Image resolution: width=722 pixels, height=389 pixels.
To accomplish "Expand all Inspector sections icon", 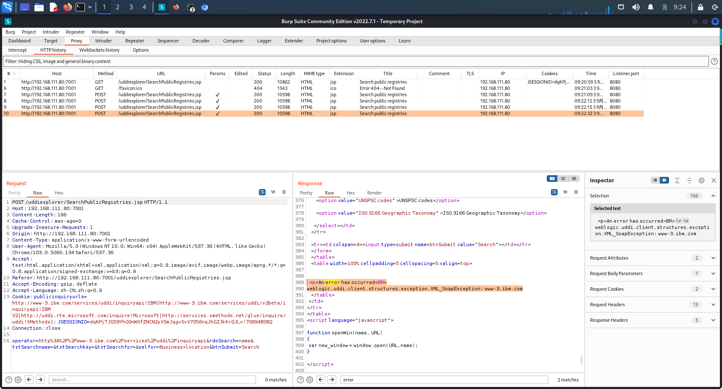I will (677, 180).
